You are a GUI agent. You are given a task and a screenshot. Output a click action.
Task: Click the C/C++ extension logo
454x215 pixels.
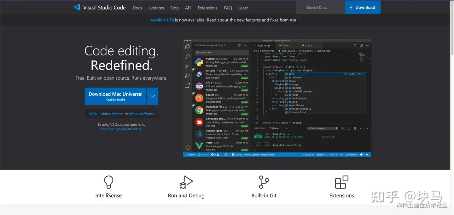point(199,86)
